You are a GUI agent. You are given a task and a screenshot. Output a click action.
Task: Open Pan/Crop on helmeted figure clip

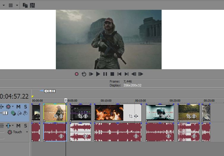point(163,116)
